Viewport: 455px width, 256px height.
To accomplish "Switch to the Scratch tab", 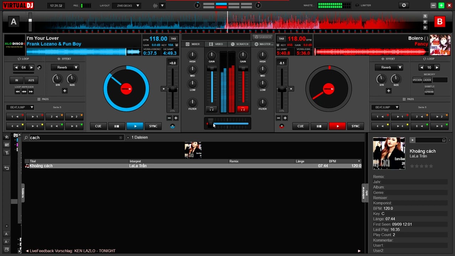I will pyautogui.click(x=240, y=44).
